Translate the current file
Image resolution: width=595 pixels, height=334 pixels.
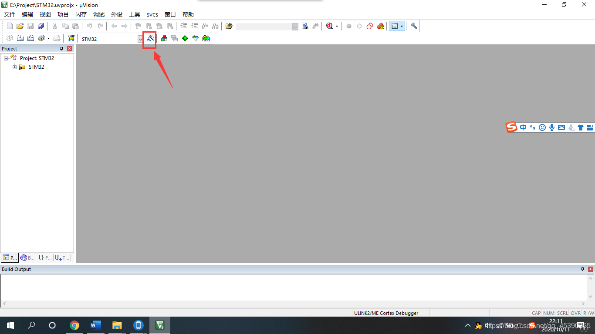(10, 38)
